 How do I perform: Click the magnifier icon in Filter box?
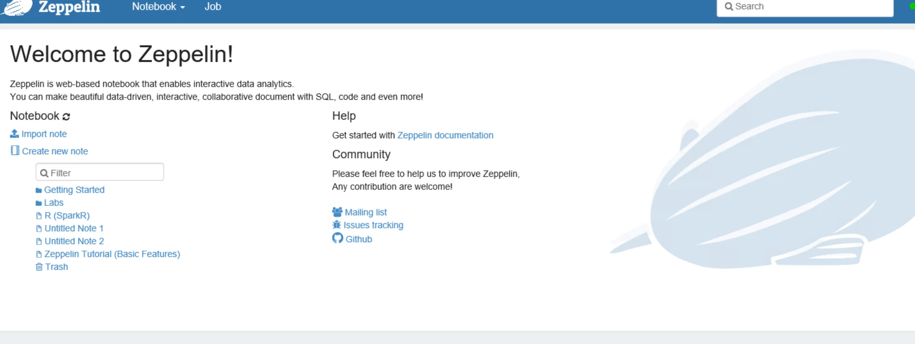pos(44,173)
